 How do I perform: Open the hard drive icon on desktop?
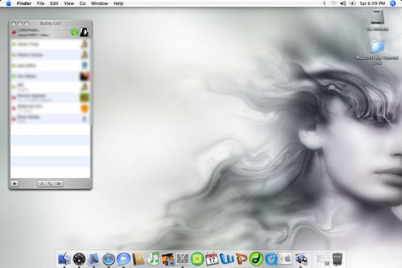pyautogui.click(x=377, y=18)
